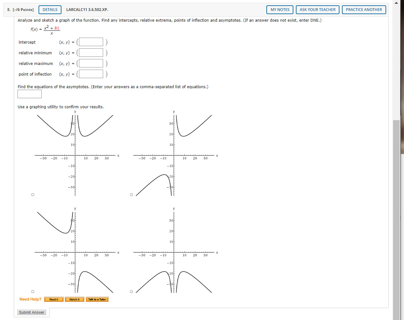404x320 pixels.
Task: Select the top-left graph radio button
Action: 33,195
